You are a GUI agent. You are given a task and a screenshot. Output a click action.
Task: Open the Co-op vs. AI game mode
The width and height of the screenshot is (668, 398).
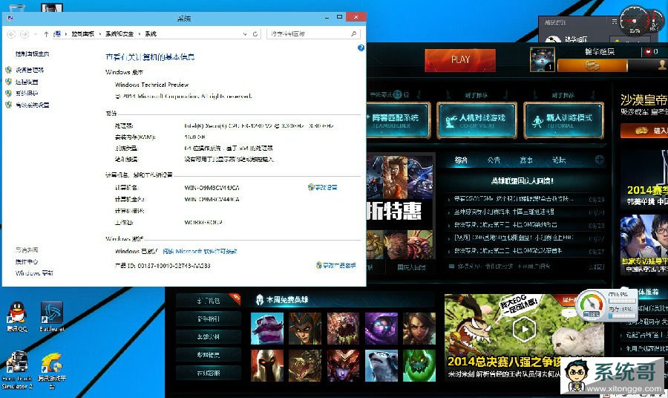click(476, 120)
